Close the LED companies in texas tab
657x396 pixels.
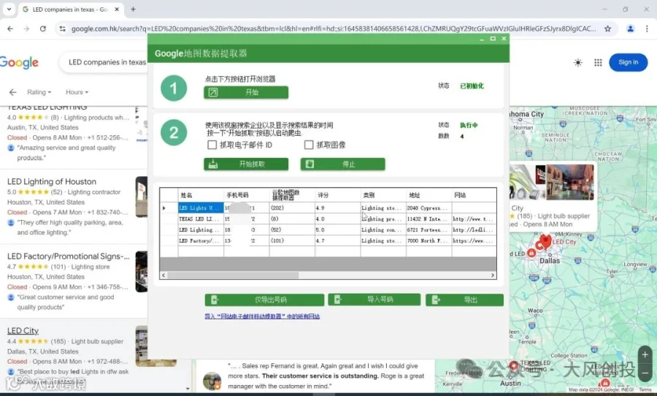pyautogui.click(x=117, y=9)
